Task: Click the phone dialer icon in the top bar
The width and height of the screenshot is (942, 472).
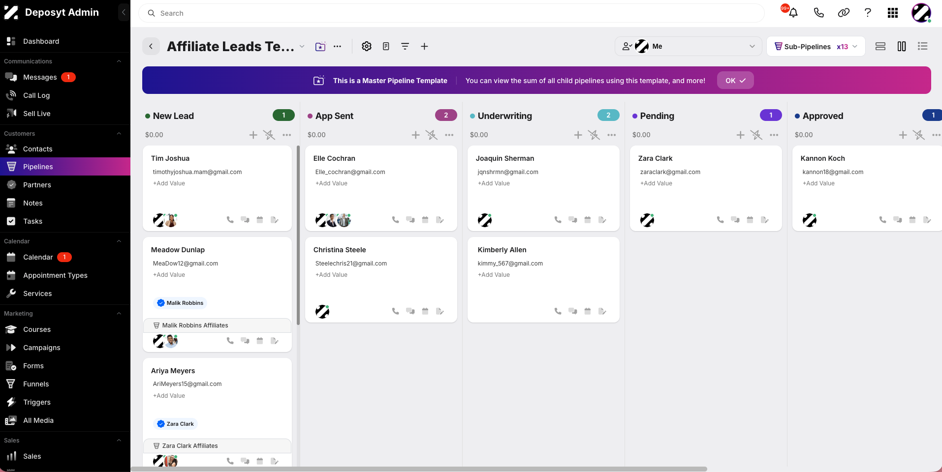Action: point(819,13)
